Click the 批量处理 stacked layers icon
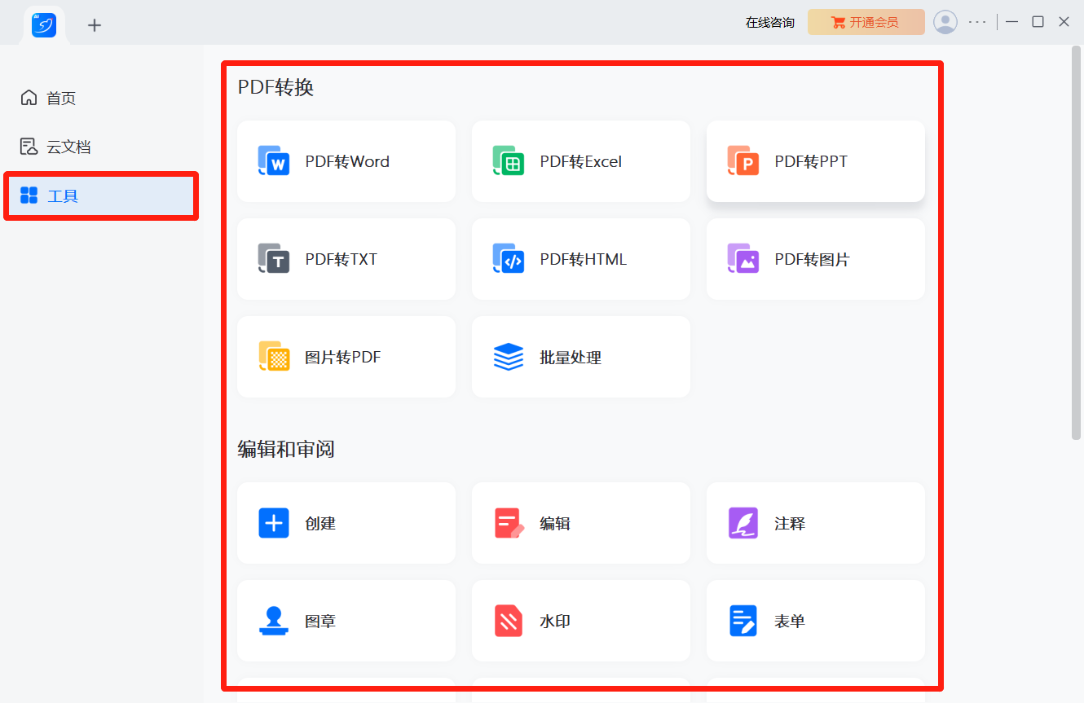The height and width of the screenshot is (703, 1084). click(x=509, y=357)
